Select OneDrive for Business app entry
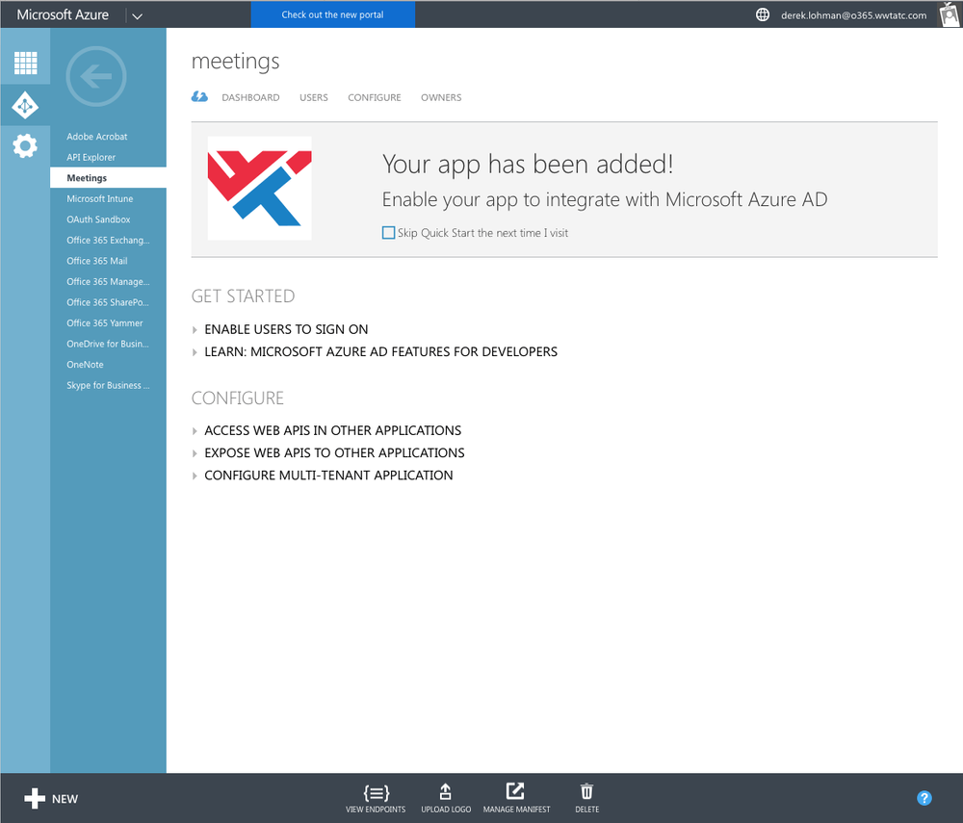 point(108,344)
